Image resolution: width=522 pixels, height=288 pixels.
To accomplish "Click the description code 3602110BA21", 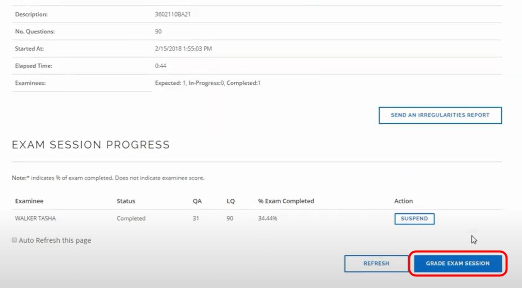I will point(173,14).
